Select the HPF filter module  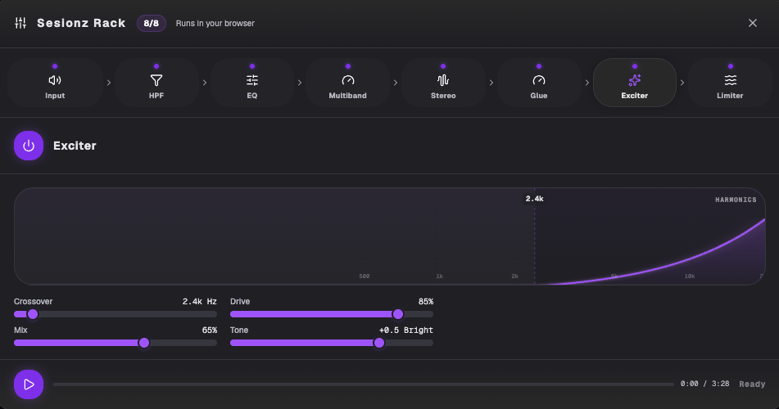(x=156, y=83)
